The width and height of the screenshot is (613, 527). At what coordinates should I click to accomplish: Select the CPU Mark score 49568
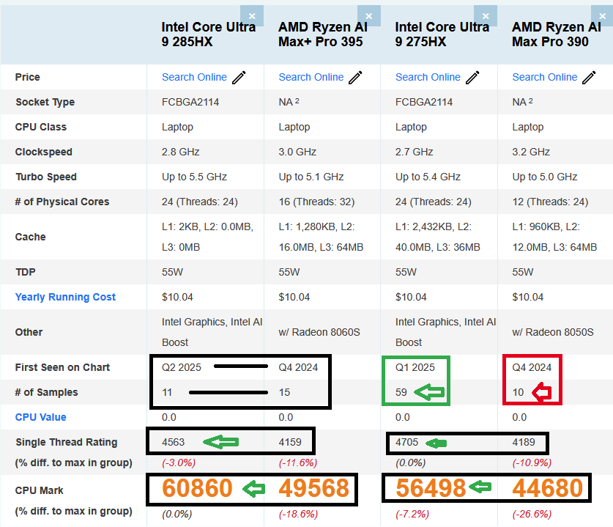[314, 488]
